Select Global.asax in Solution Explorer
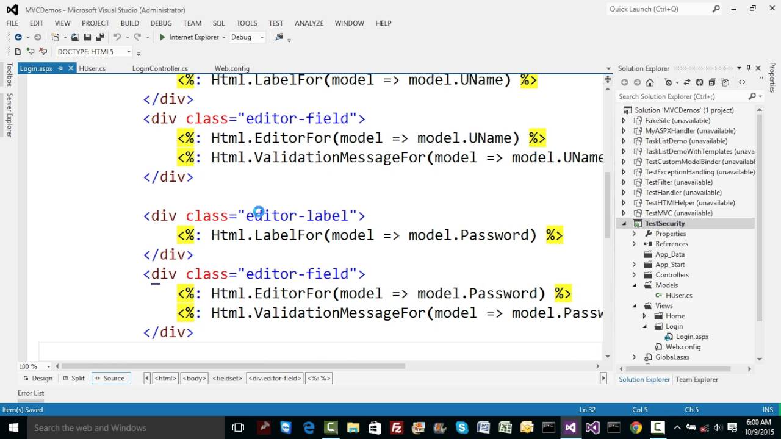This screenshot has width=781, height=439. click(672, 357)
